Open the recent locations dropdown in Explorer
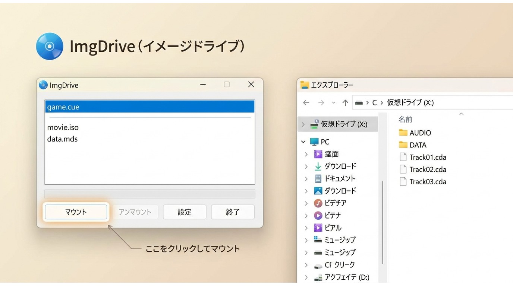Viewport: 513px width, 286px height. 333,103
